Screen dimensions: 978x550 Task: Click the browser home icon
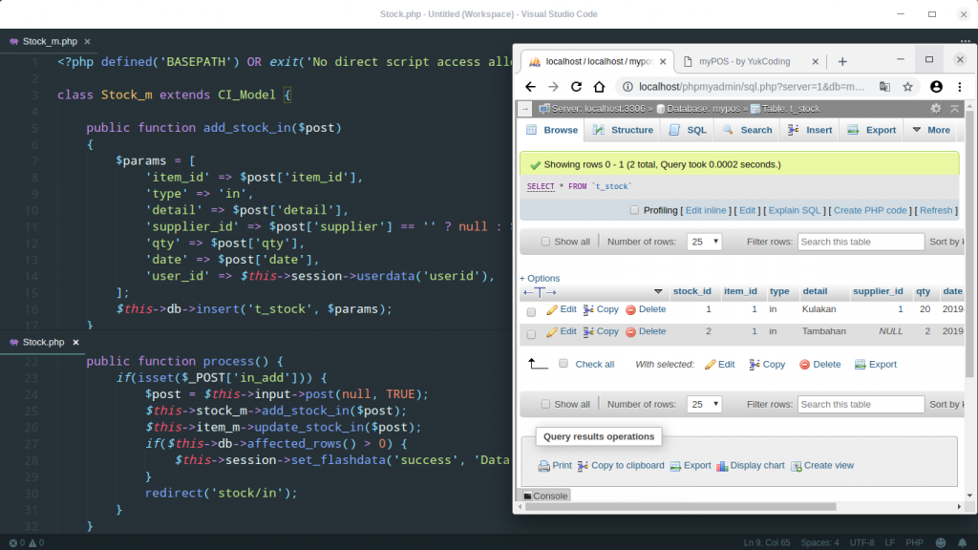pyautogui.click(x=598, y=87)
